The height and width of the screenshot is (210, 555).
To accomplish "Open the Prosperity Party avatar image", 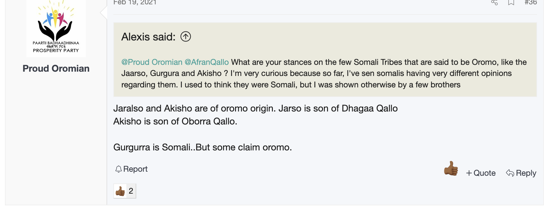I will coord(56,28).
